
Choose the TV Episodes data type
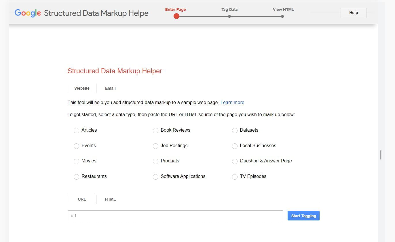coord(235,177)
